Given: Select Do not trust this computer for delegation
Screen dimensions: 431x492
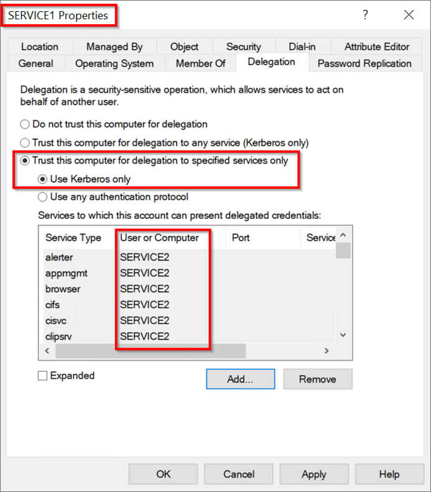Looking at the screenshot, I should pyautogui.click(x=114, y=124).
